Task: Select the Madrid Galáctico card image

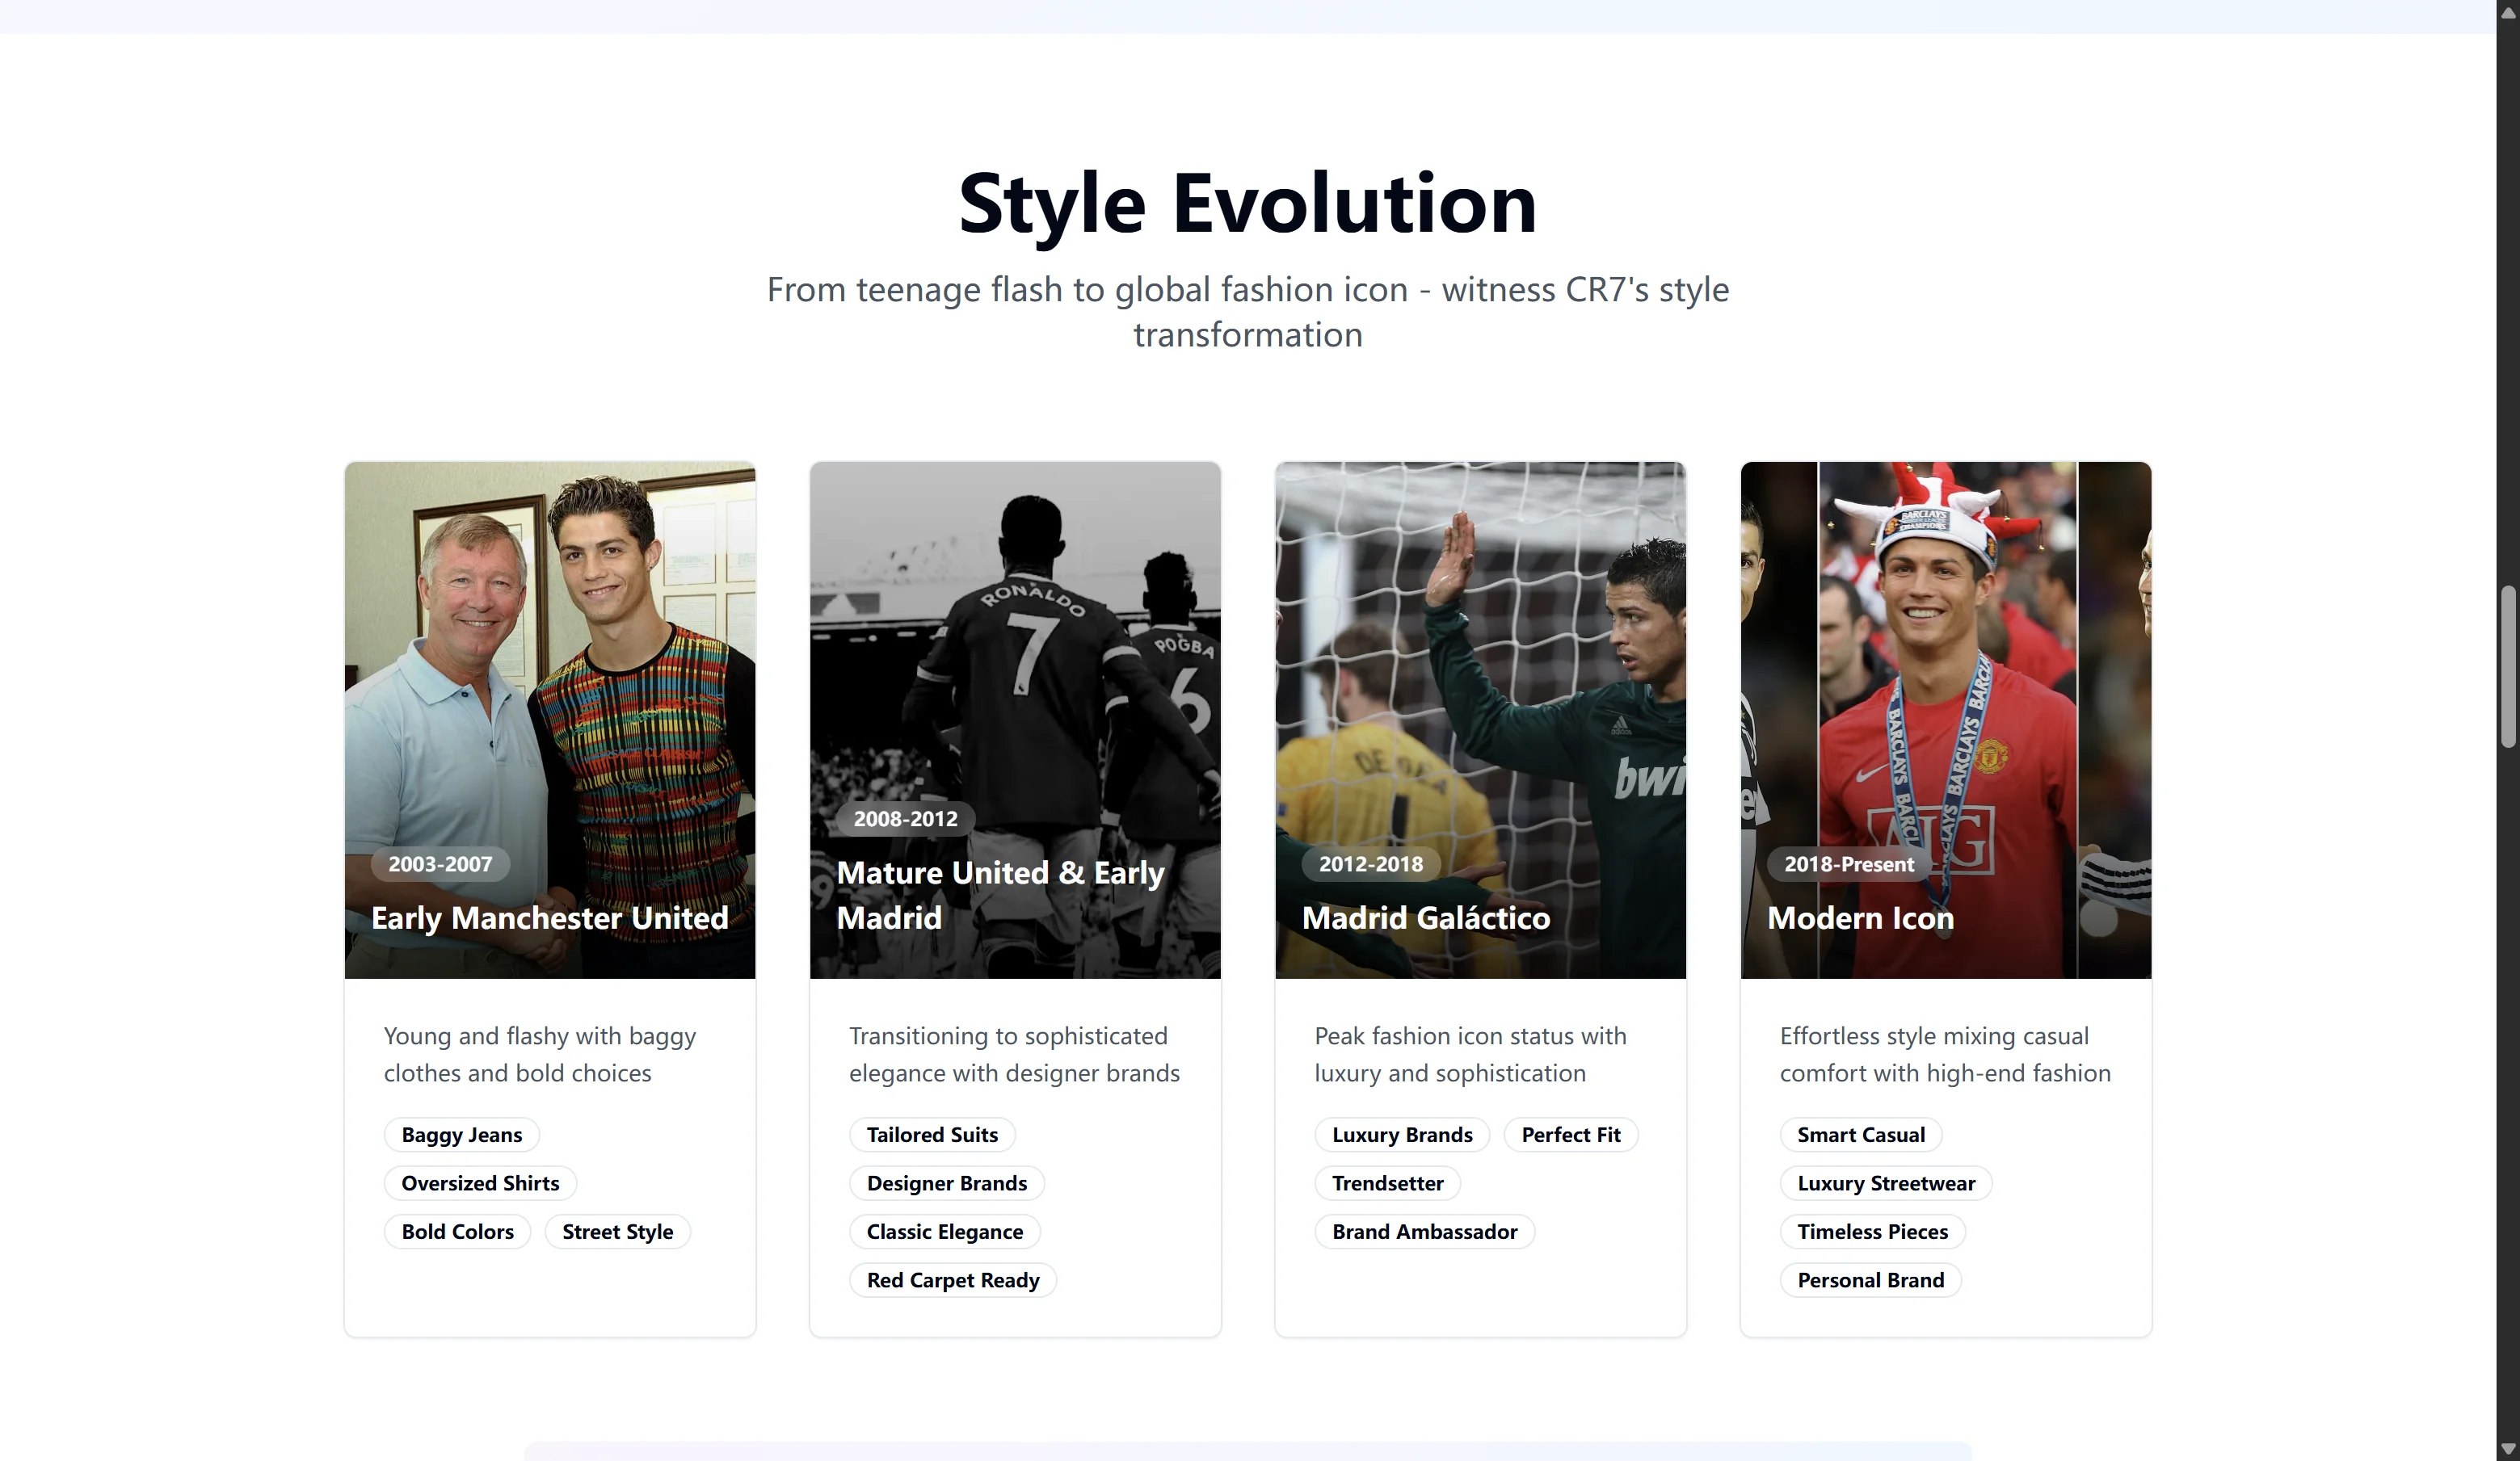Action: (x=1480, y=660)
